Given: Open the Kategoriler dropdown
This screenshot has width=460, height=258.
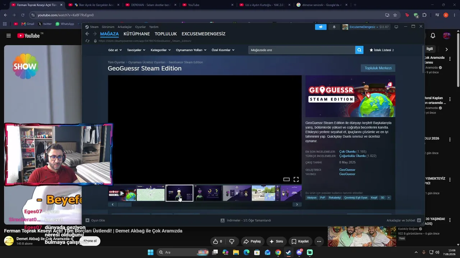Looking at the screenshot, I should [160, 50].
